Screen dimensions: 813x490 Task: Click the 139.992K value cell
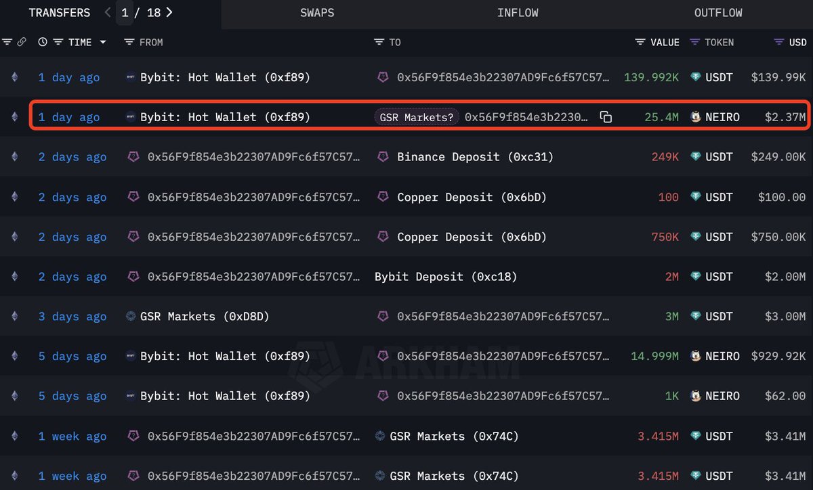pyautogui.click(x=651, y=77)
